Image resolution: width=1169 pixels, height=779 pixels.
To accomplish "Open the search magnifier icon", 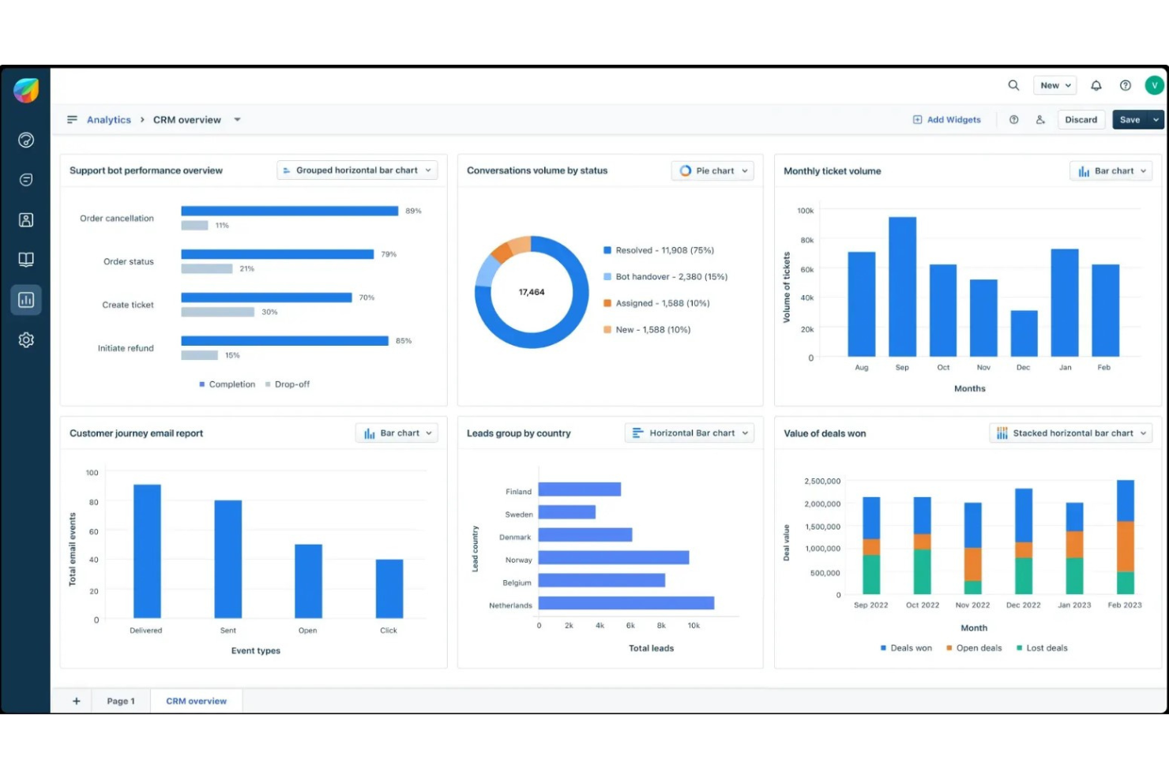I will click(x=1013, y=85).
